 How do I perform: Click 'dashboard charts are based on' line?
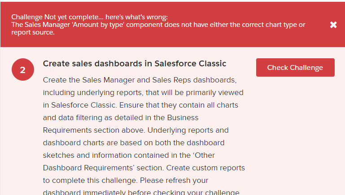(x=134, y=143)
